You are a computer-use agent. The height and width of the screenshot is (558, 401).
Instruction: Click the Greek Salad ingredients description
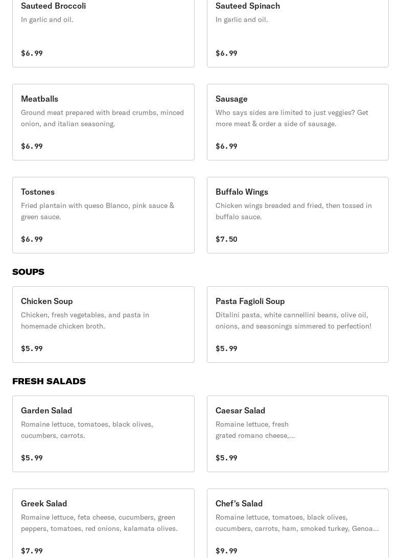(x=99, y=523)
